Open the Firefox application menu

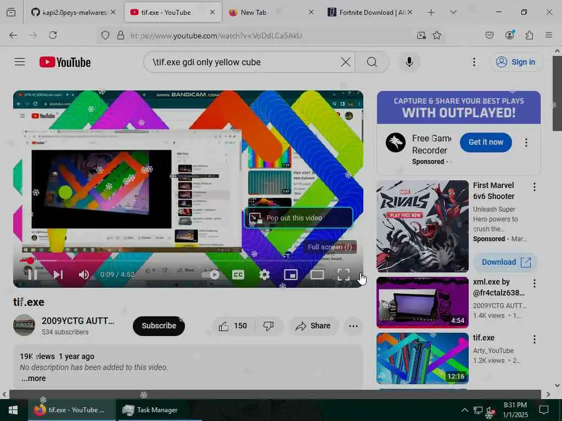549,35
